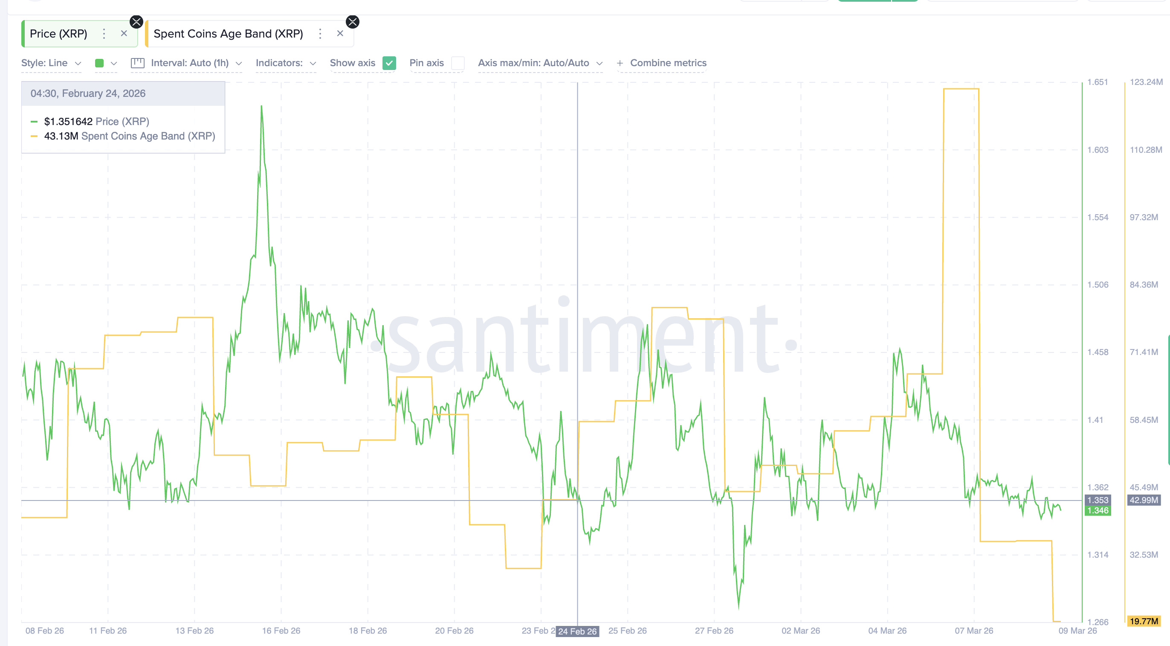The height and width of the screenshot is (646, 1170).
Task: Click the black X badge above Spent Coins chip
Action: click(352, 21)
